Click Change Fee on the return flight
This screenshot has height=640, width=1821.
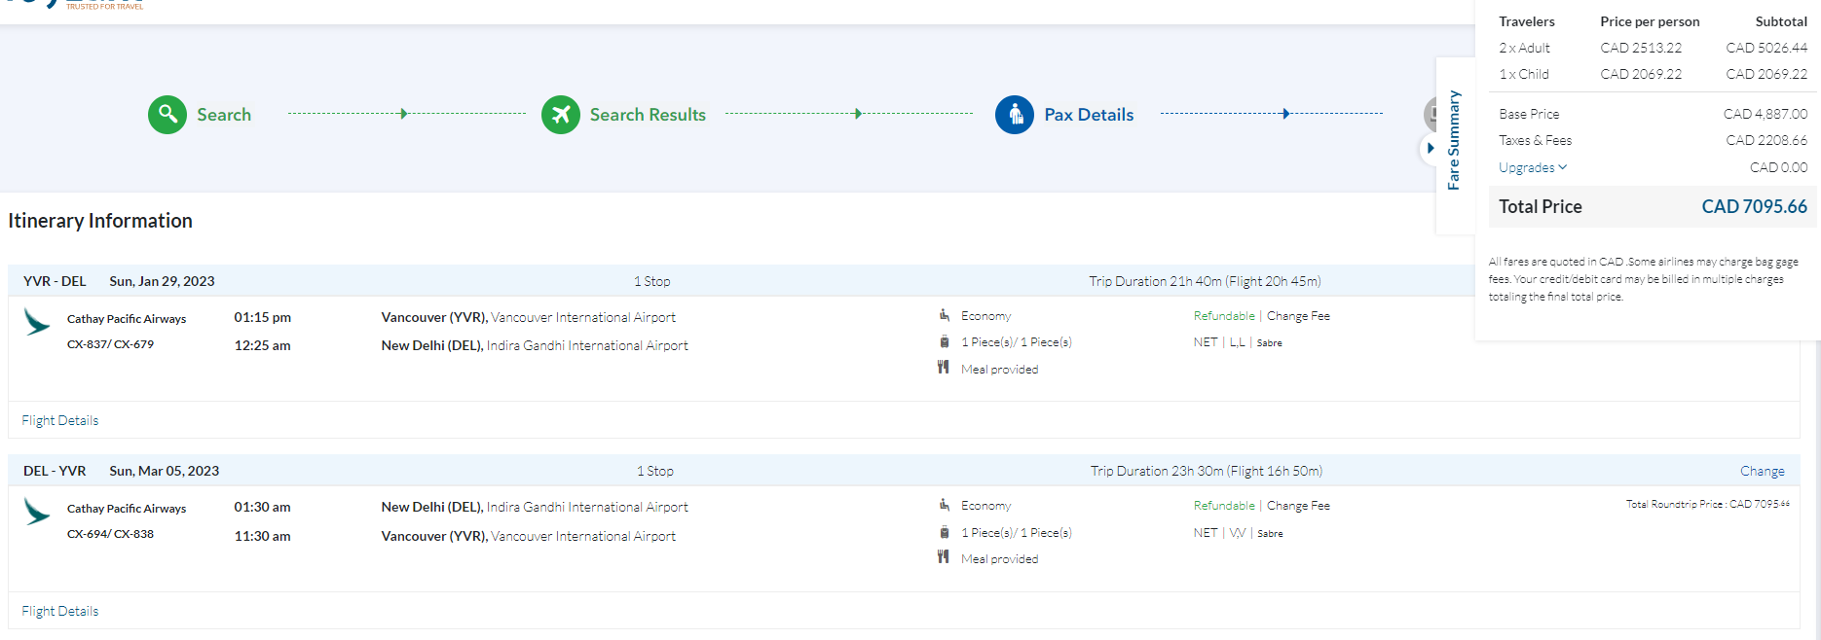pos(1298,506)
